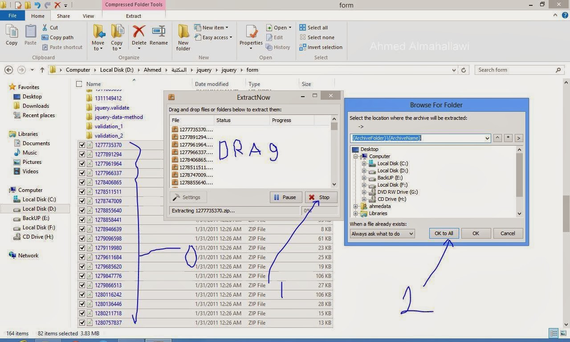Open the New item dropdown
This screenshot has height=342, width=570.
point(211,28)
